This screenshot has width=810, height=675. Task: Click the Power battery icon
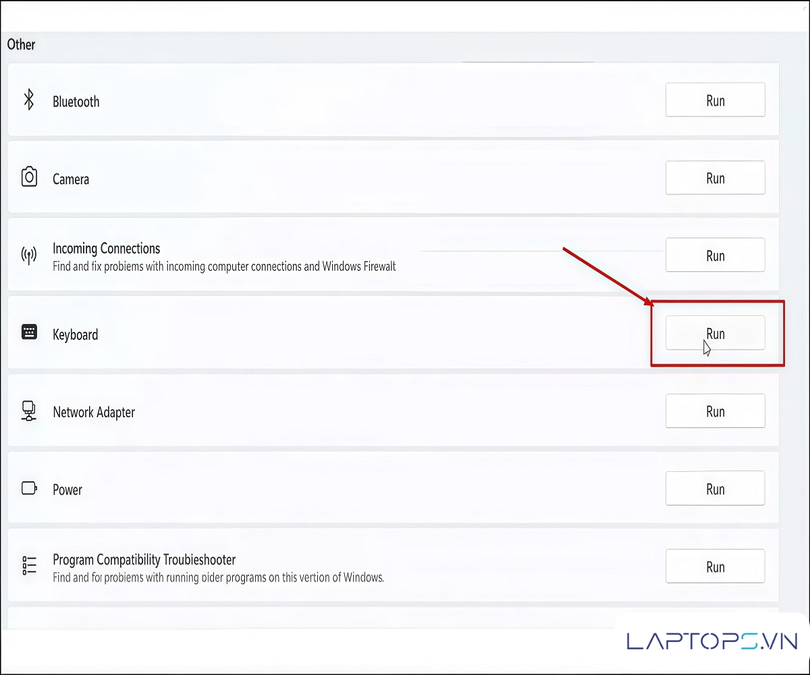29,489
